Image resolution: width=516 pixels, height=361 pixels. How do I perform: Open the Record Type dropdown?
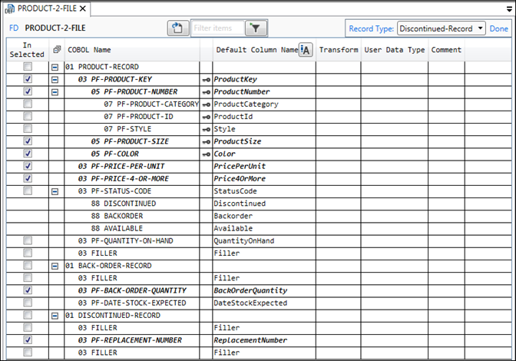click(x=441, y=28)
